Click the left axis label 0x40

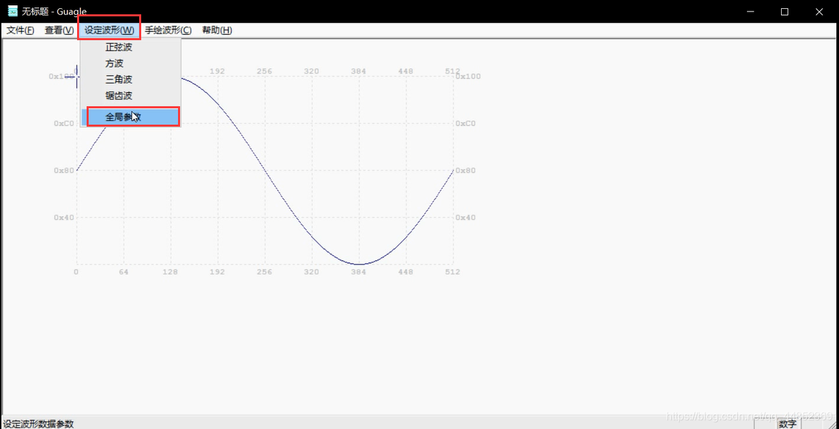click(x=64, y=217)
